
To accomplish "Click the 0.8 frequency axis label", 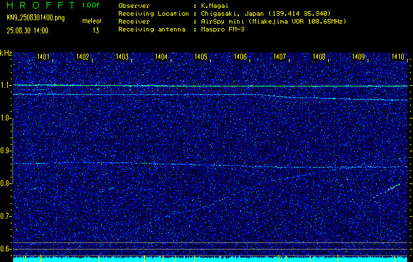I will point(4,183).
